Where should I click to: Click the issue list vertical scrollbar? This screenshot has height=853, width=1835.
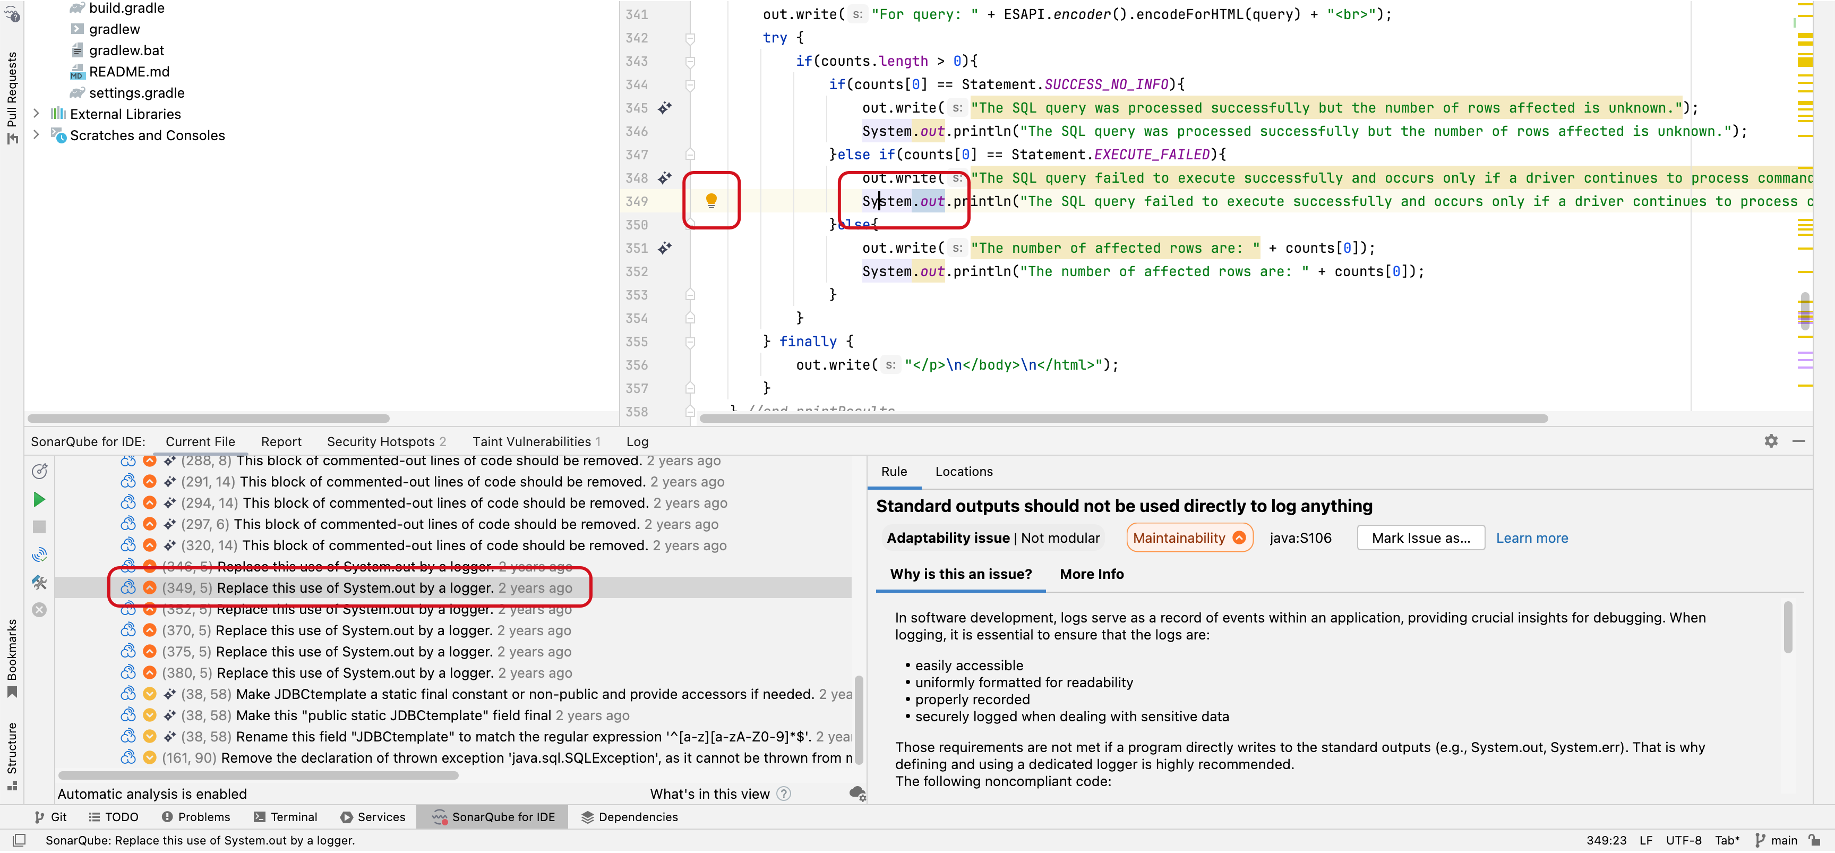(859, 720)
